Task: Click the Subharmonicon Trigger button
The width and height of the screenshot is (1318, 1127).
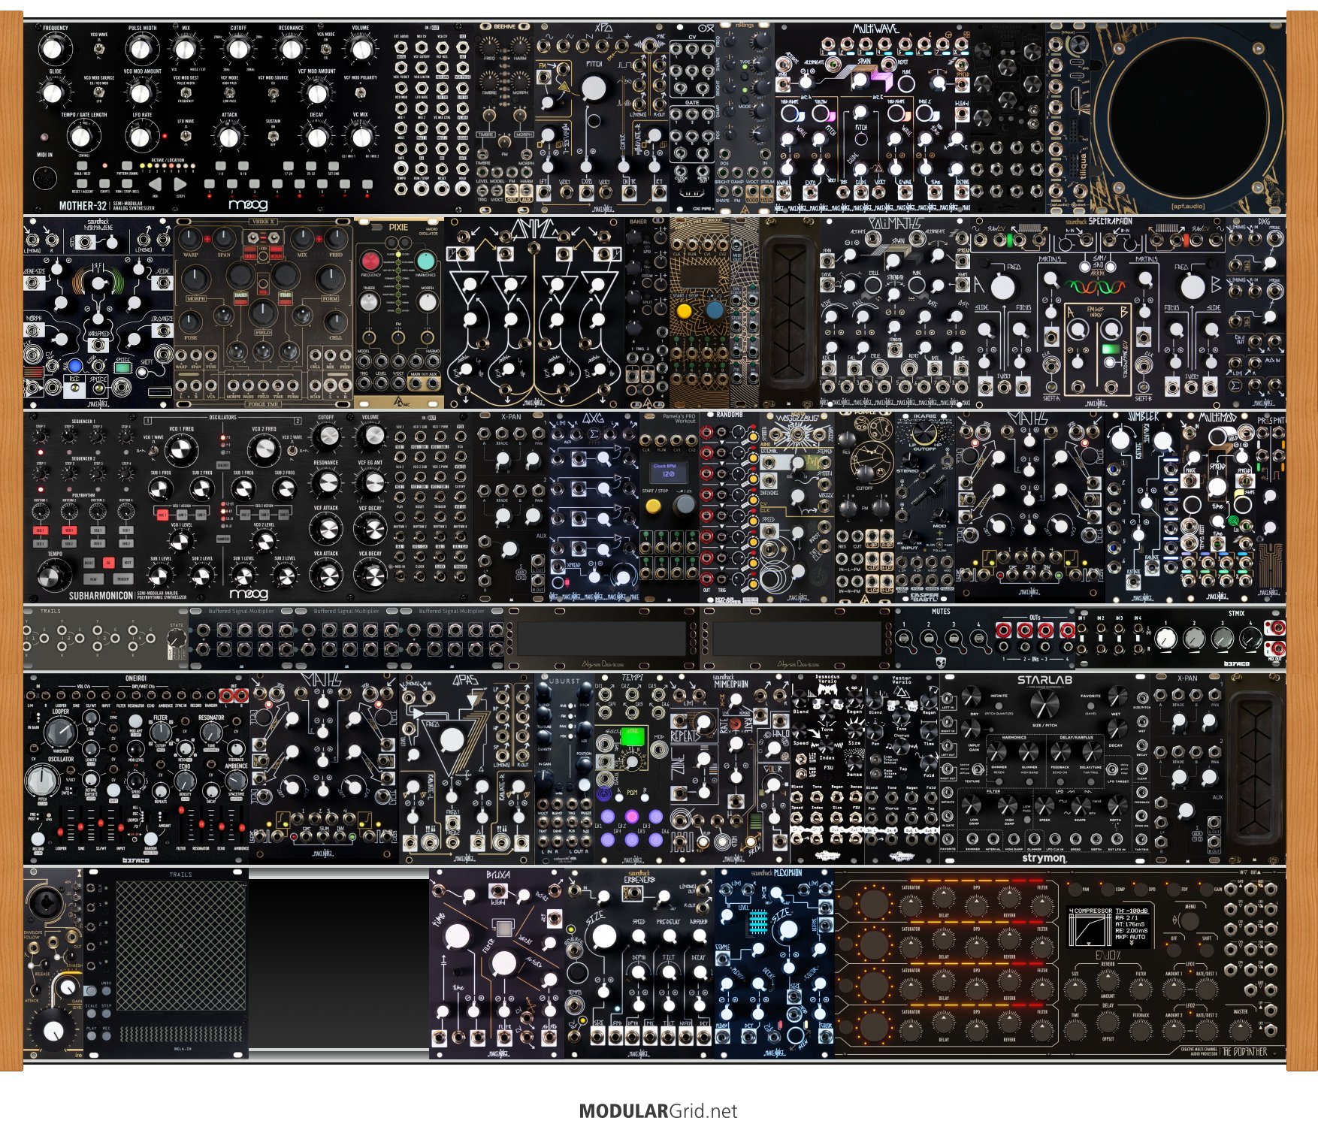Action: pyautogui.click(x=122, y=579)
